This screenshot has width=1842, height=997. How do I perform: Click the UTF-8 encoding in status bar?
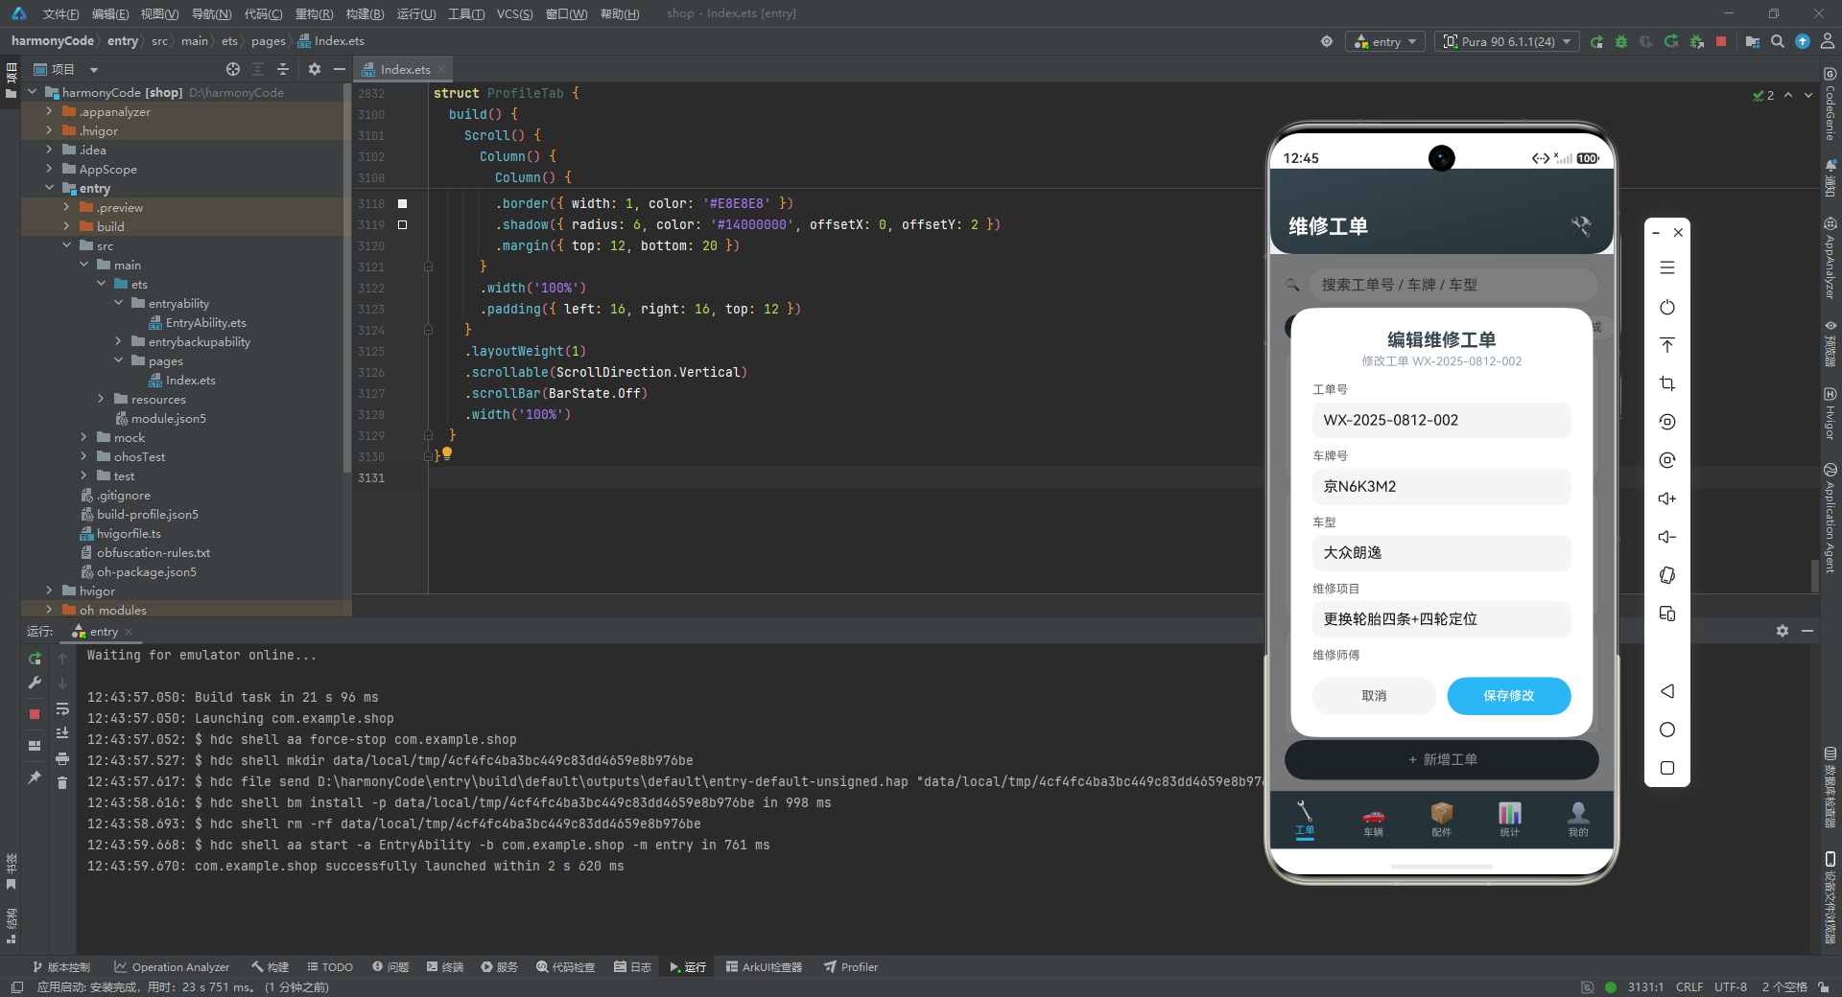pos(1730,986)
